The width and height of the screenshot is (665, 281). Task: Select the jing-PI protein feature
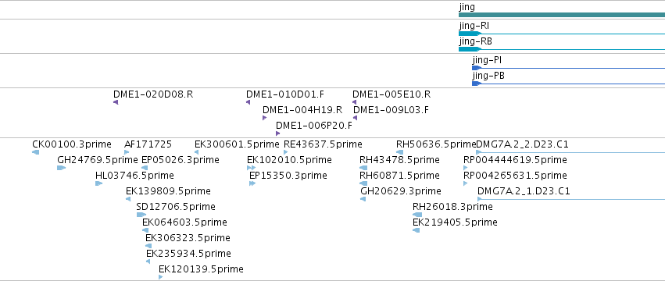[x=568, y=68]
